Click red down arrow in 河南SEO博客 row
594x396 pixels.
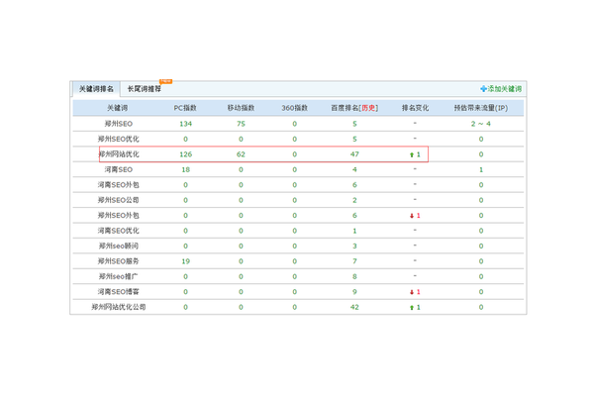coord(412,292)
